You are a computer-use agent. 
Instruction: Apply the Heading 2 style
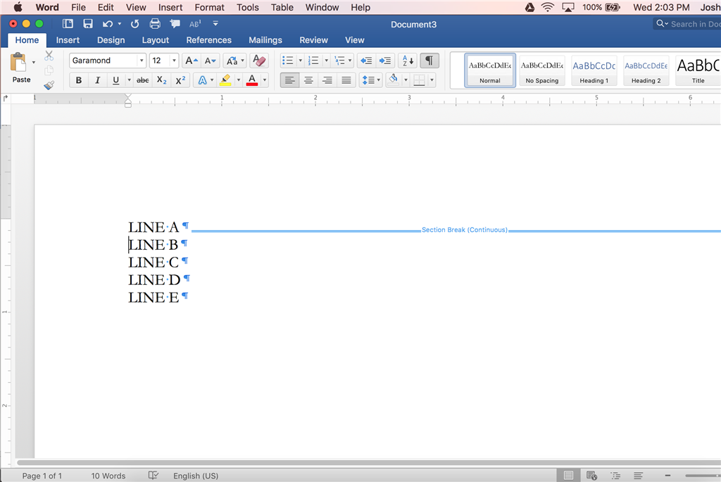(646, 70)
